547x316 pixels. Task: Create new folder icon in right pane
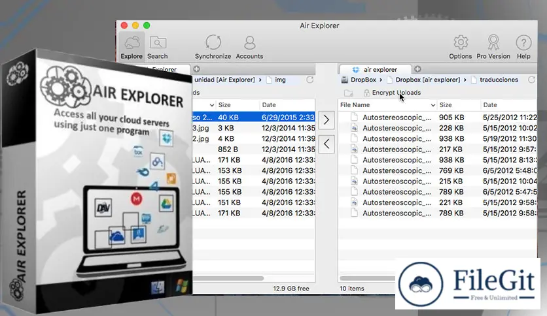tap(348, 93)
